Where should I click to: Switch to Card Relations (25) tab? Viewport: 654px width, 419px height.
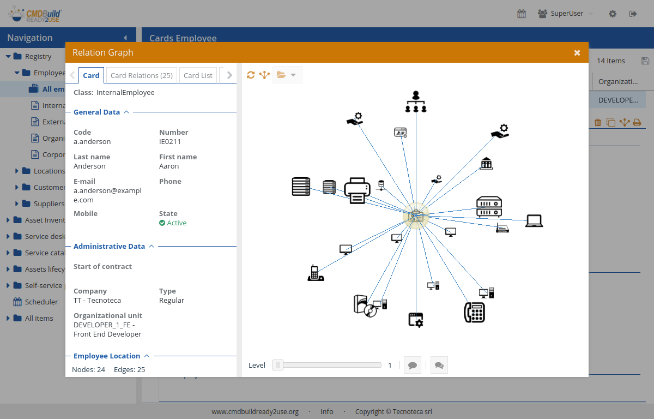pyautogui.click(x=142, y=75)
